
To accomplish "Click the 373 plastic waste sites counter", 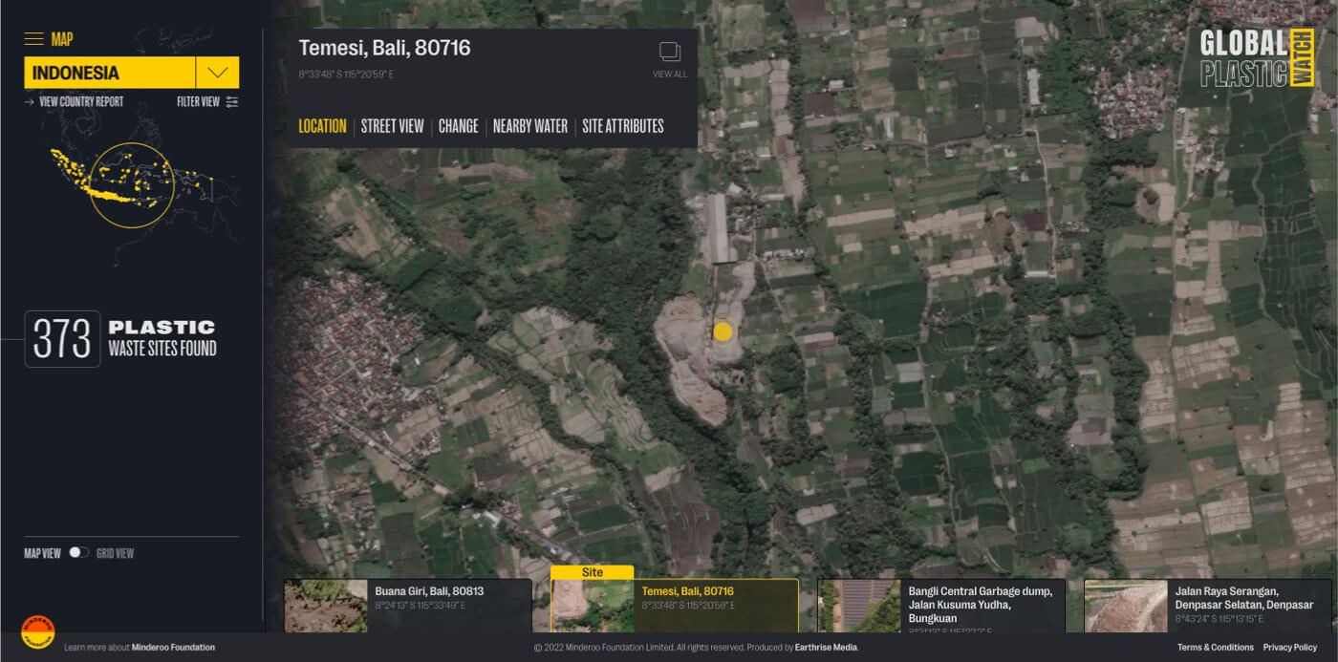I will 62,339.
